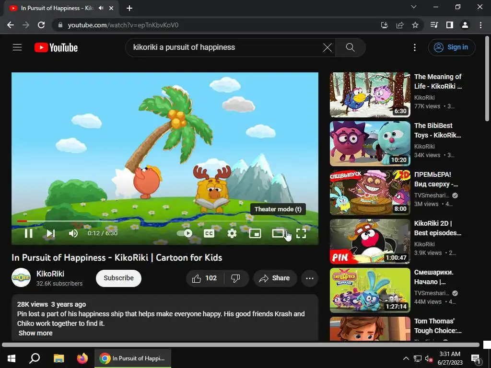Click the address bar URL
The image size is (491, 368).
[123, 25]
